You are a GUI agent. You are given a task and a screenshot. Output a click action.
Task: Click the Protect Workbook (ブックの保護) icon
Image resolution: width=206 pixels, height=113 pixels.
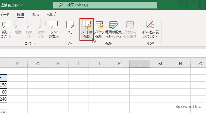coord(99,29)
